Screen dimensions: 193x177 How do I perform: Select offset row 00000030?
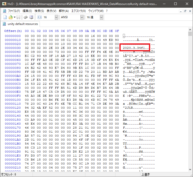point(13,48)
